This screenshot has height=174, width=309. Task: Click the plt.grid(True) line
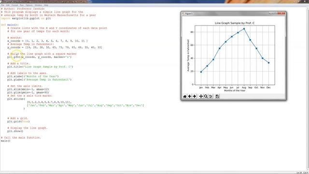coord(18,121)
